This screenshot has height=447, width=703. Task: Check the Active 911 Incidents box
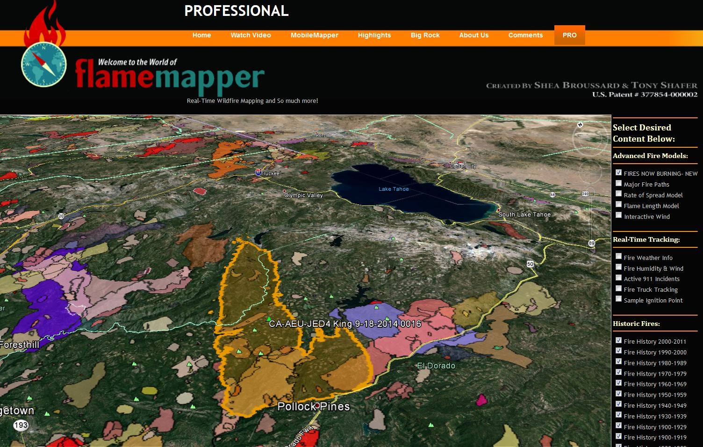618,278
